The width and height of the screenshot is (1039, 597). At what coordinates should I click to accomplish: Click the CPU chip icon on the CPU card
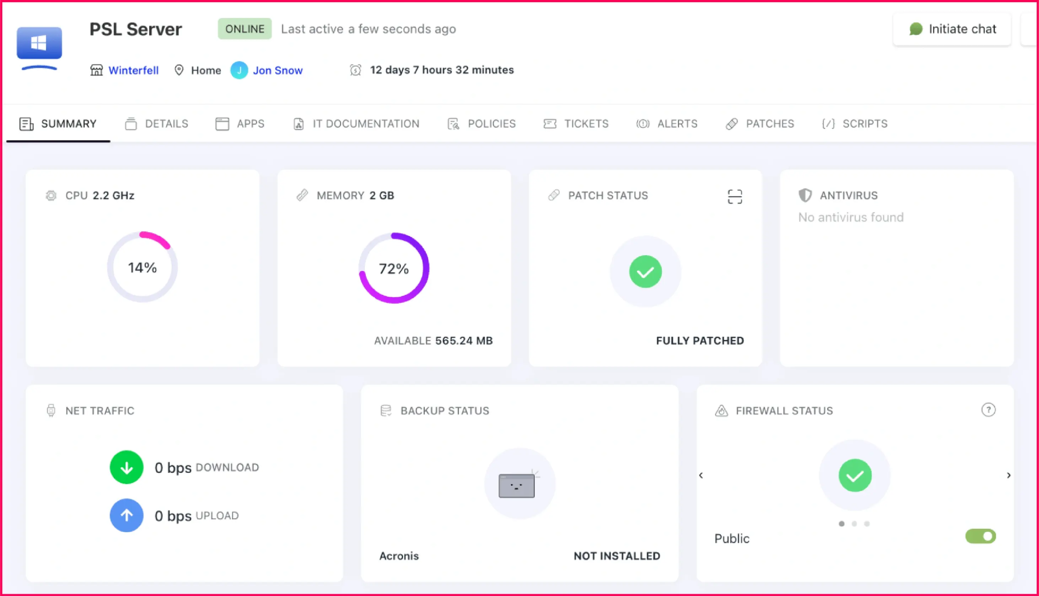(51, 196)
